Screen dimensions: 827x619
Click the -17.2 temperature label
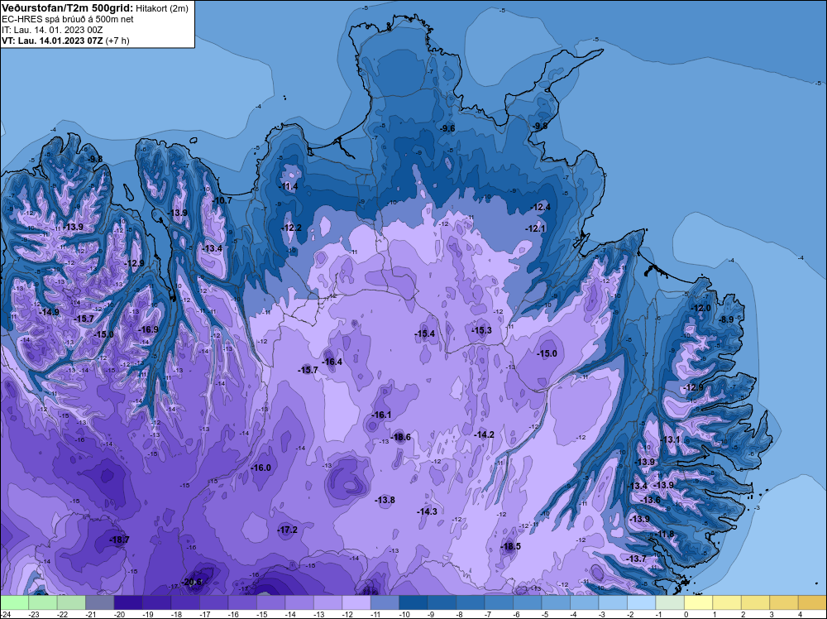(288, 530)
